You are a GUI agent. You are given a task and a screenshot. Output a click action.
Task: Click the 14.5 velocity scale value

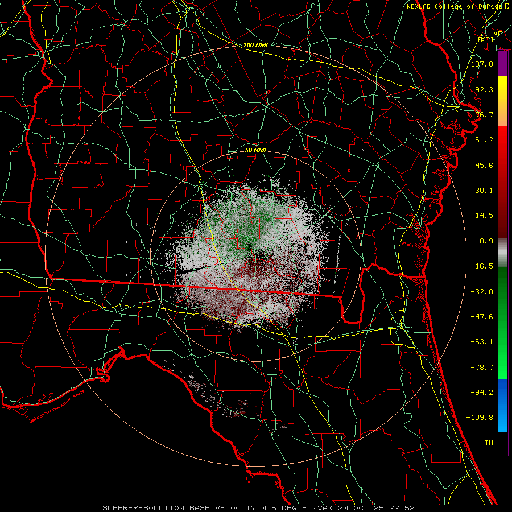coord(484,216)
